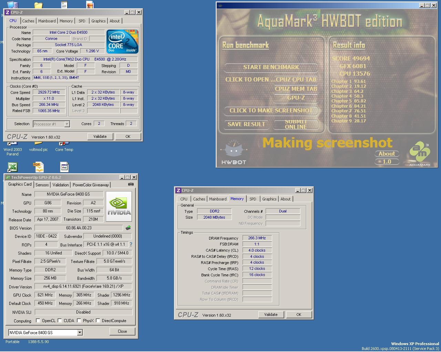Click the Intel Core 2 Duo logo
Screen dimensions: 441x352
point(122,41)
